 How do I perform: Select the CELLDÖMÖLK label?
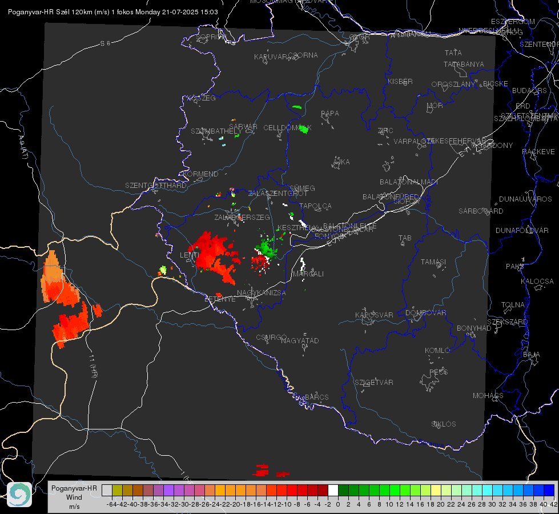coord(287,128)
